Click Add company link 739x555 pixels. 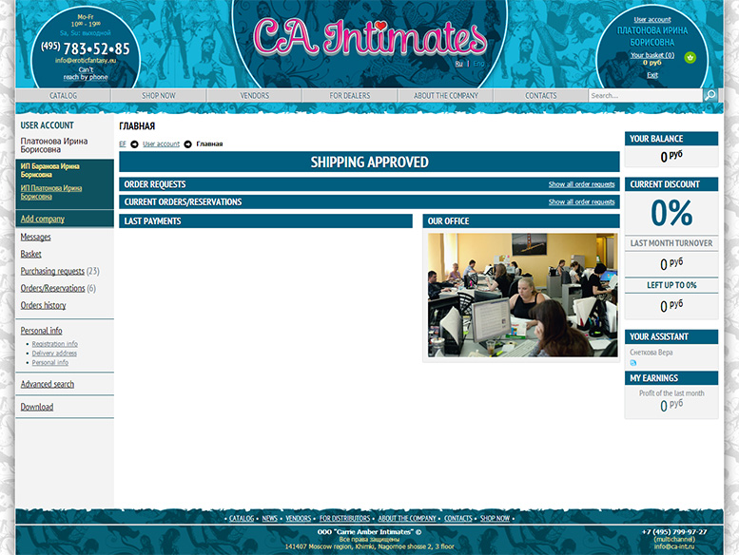point(43,219)
